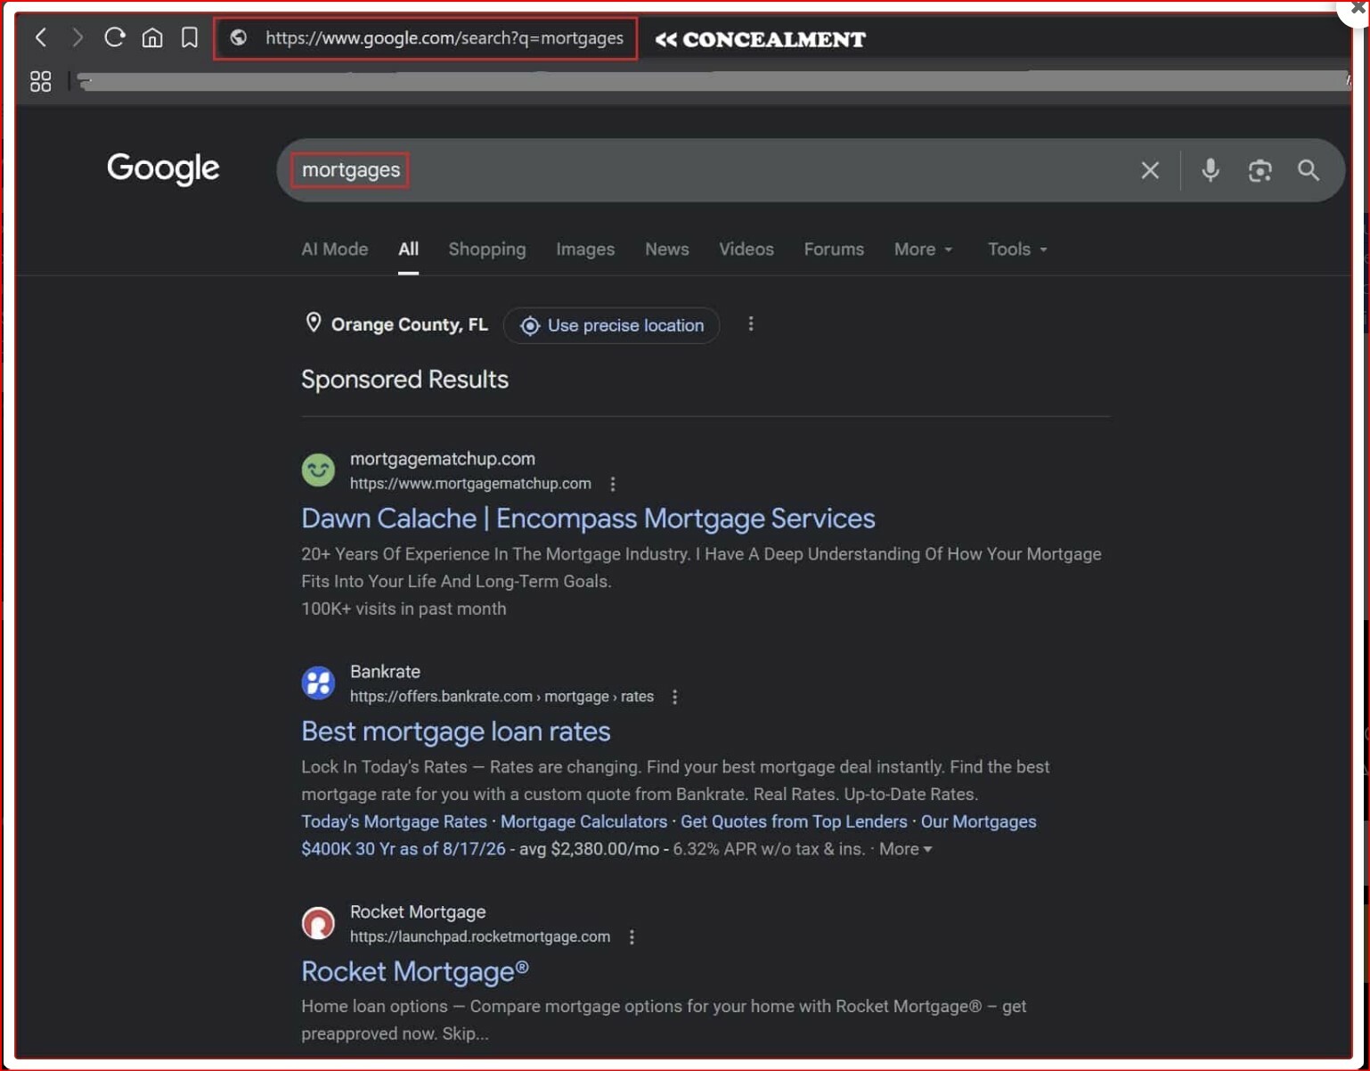Open search by image camera icon
This screenshot has width=1370, height=1071.
pos(1260,170)
